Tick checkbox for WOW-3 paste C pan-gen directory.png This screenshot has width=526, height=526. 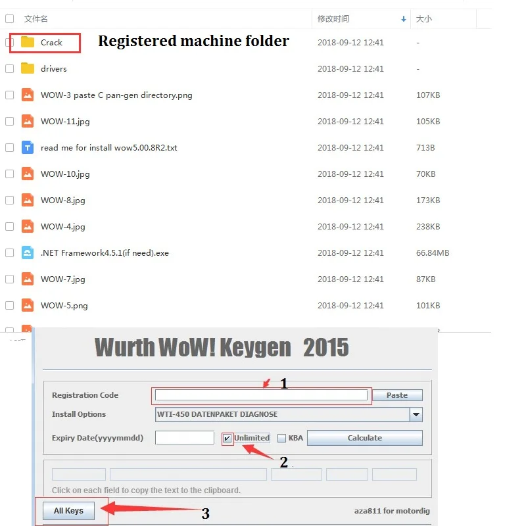[10, 95]
